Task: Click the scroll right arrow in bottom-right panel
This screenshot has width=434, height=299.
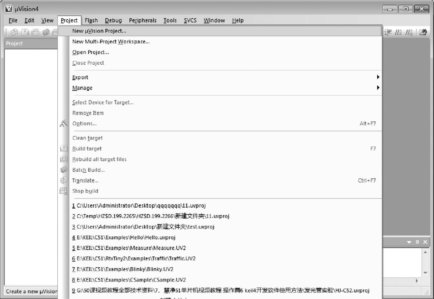Action: point(417,281)
